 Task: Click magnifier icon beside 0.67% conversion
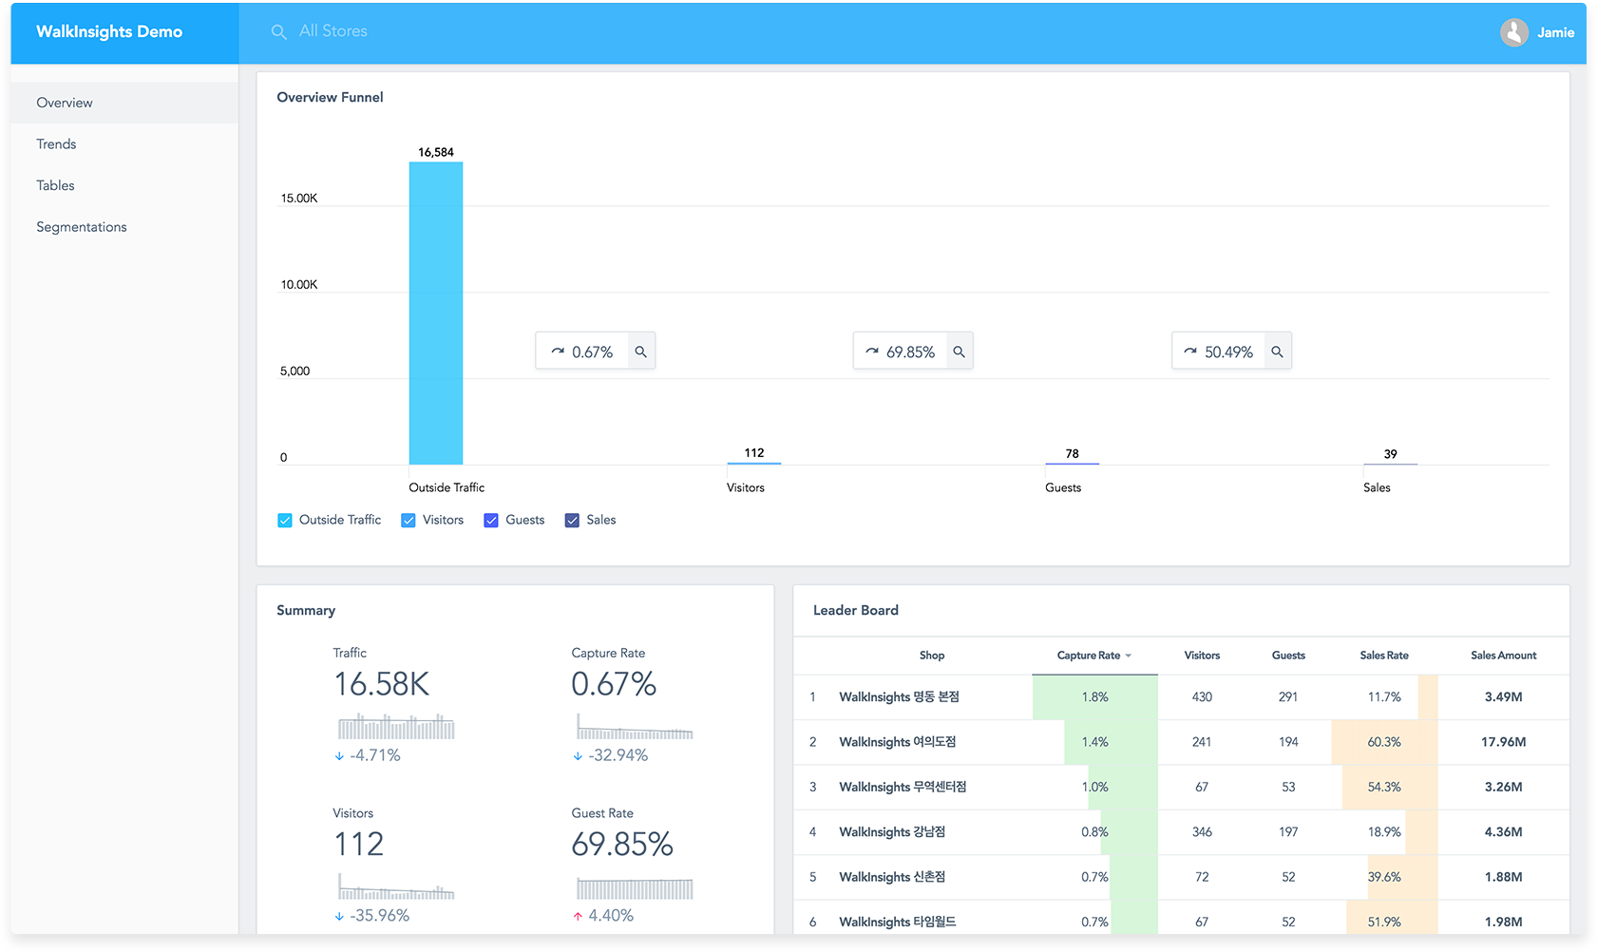click(x=641, y=352)
